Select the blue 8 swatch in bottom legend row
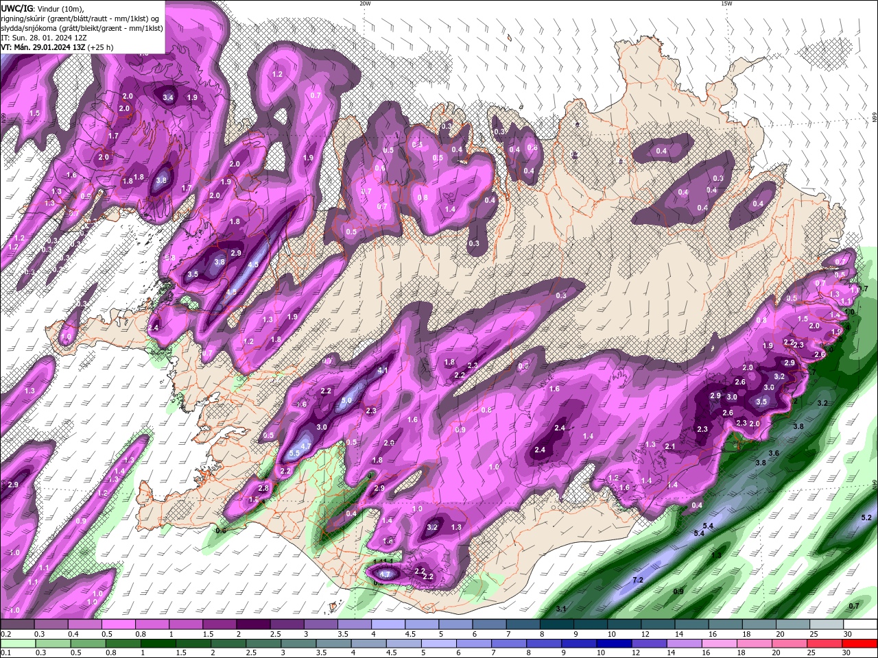 [545, 644]
